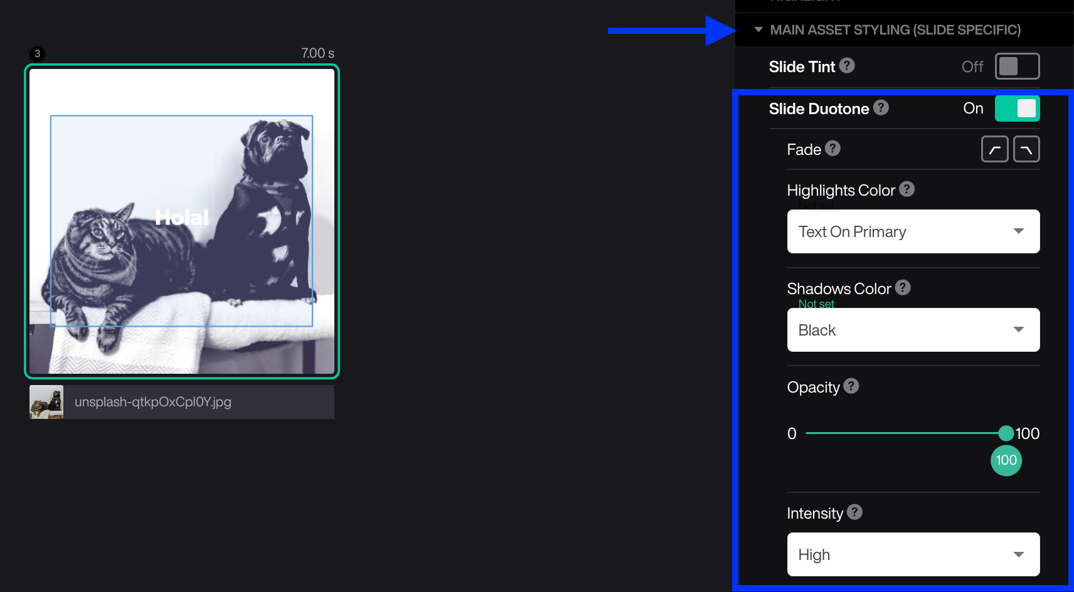
Task: Open the Shadows Color Black dropdown
Action: pos(913,330)
